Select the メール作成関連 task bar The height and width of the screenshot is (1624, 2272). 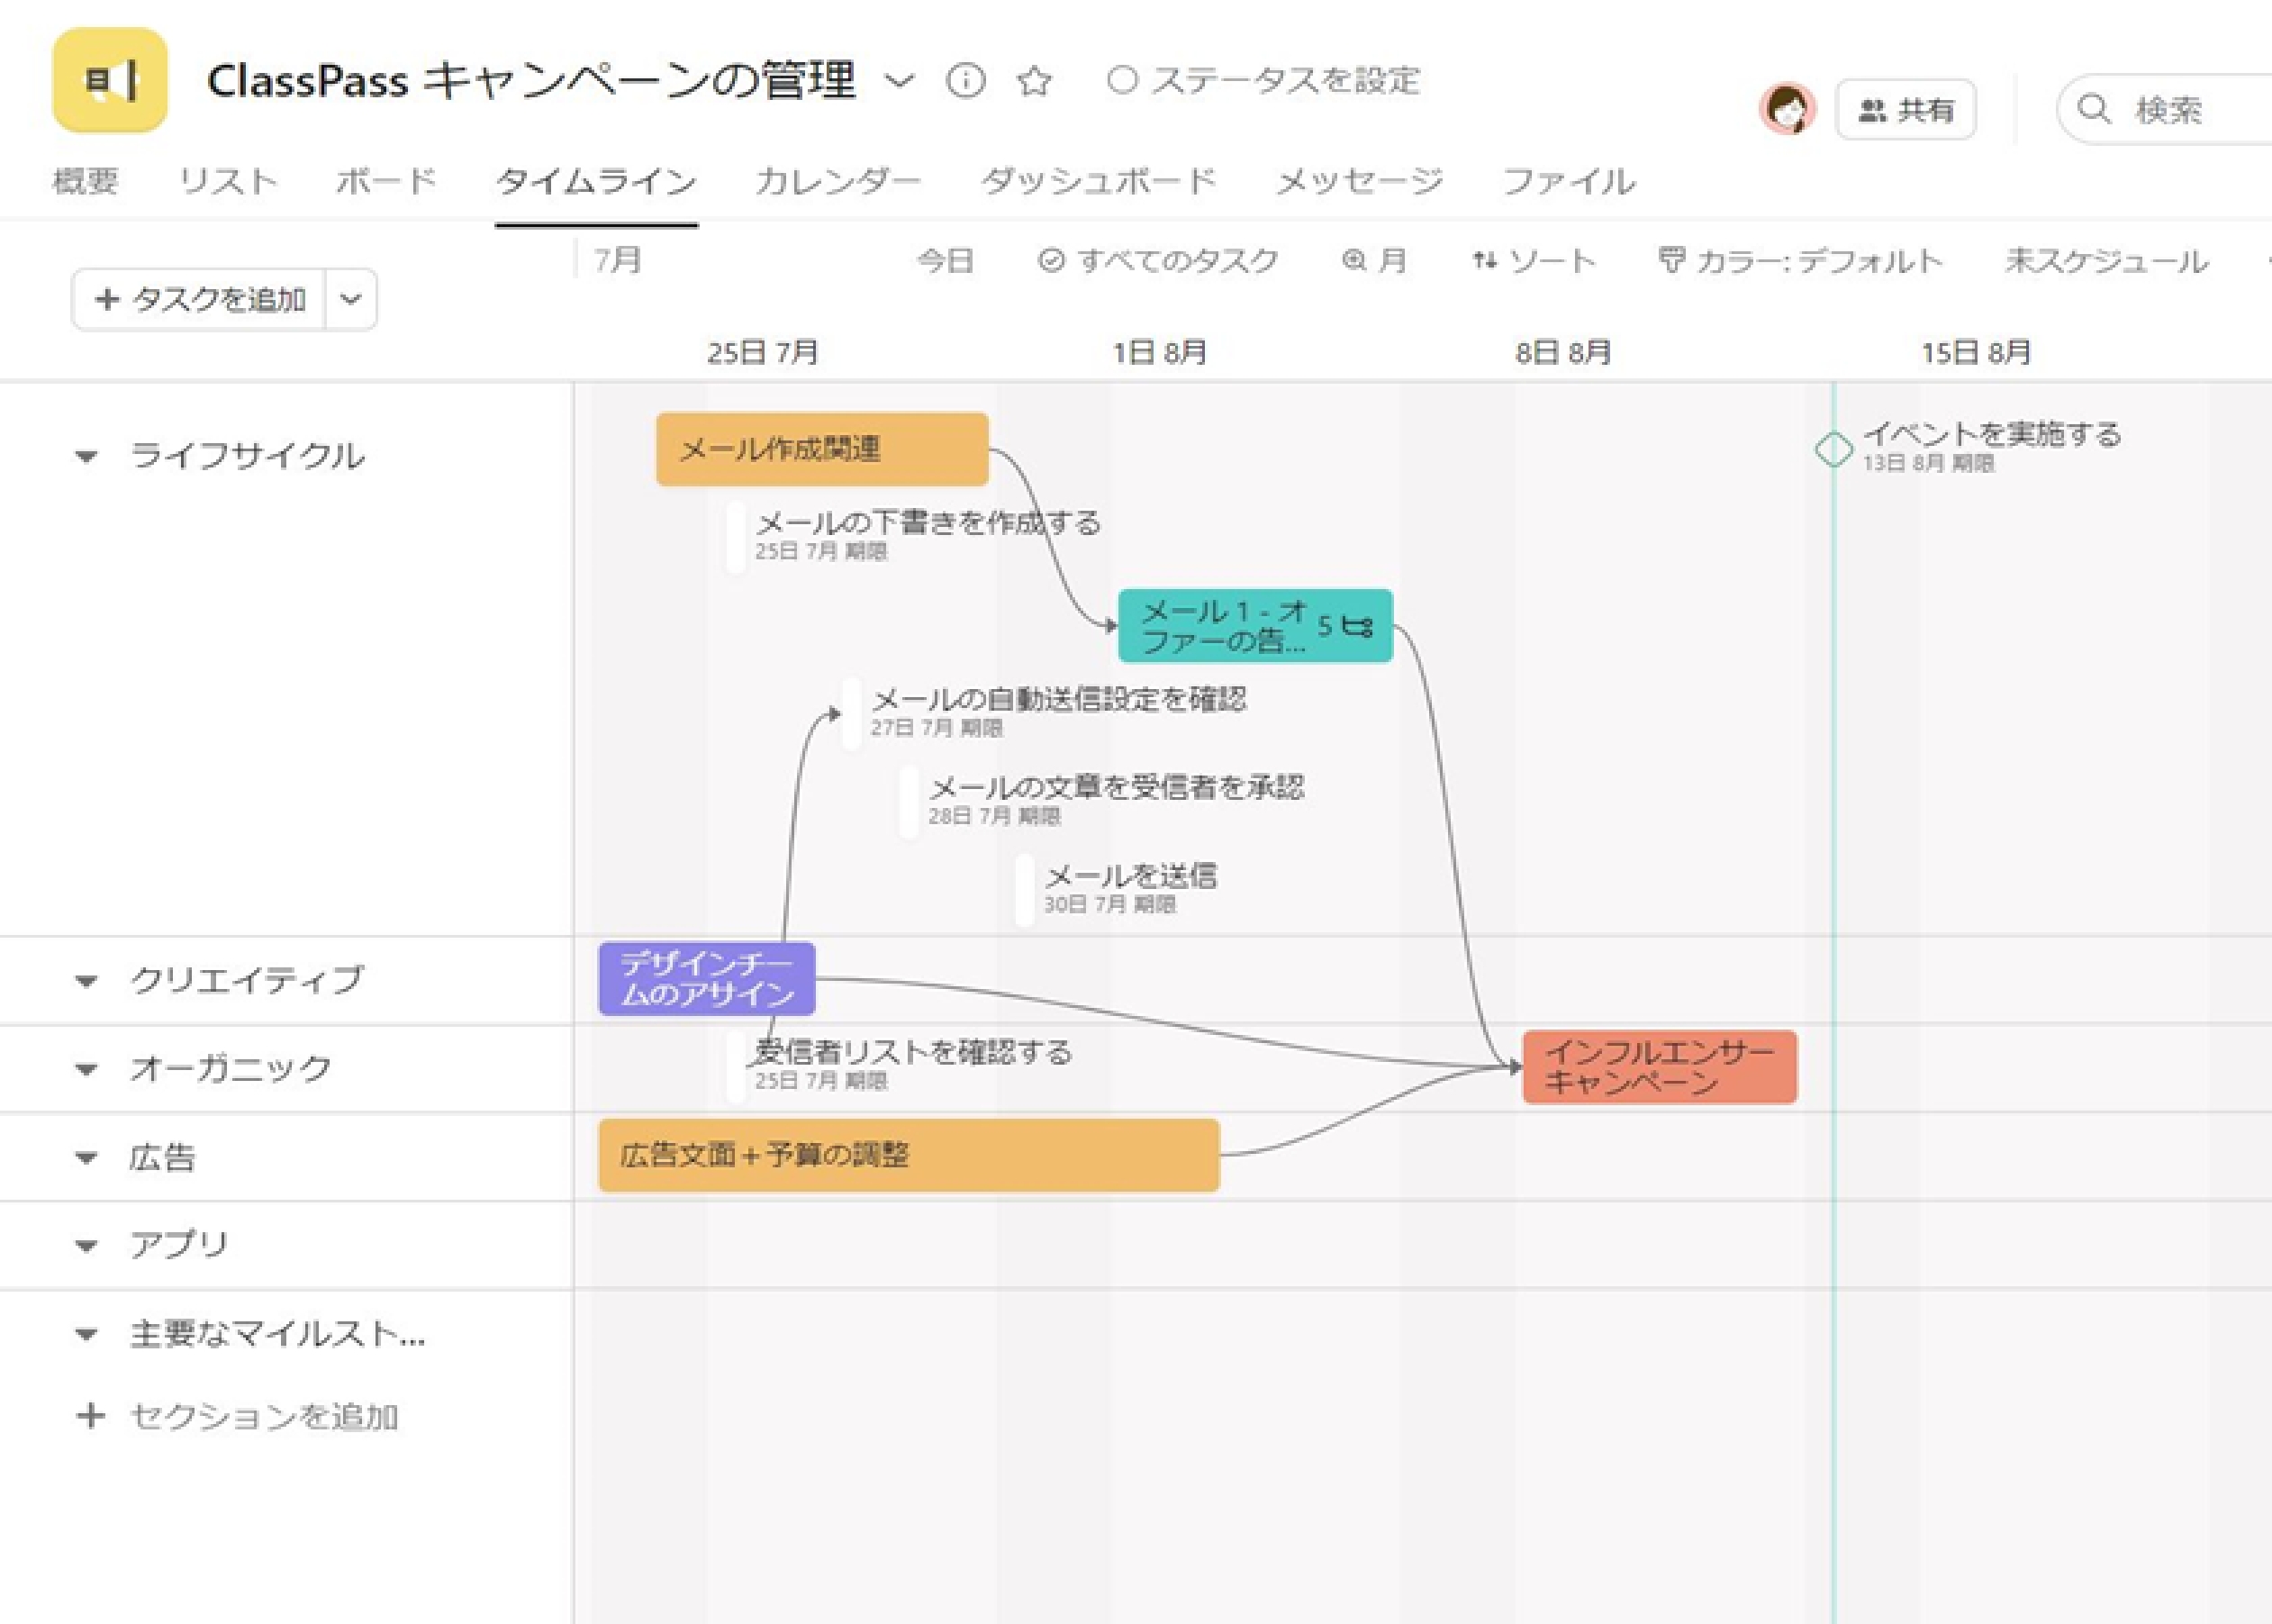click(x=823, y=449)
